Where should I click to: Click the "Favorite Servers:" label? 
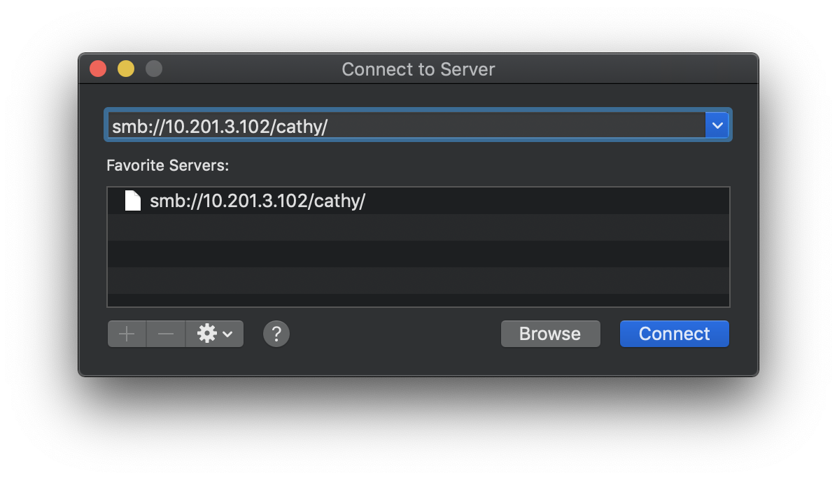click(168, 166)
